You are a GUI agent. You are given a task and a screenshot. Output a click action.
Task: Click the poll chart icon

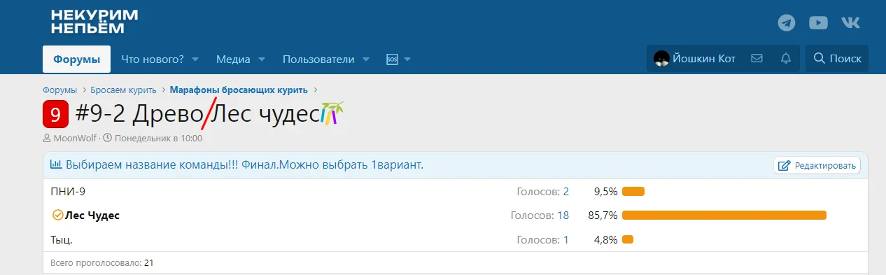point(57,165)
